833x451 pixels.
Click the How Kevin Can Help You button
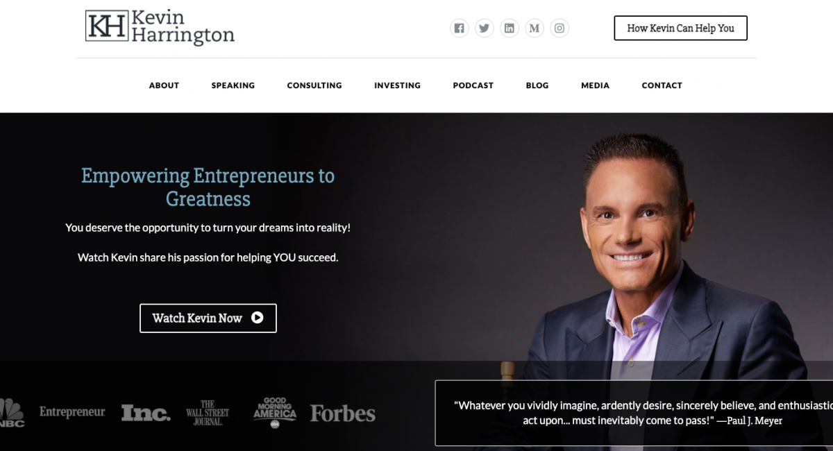[680, 28]
